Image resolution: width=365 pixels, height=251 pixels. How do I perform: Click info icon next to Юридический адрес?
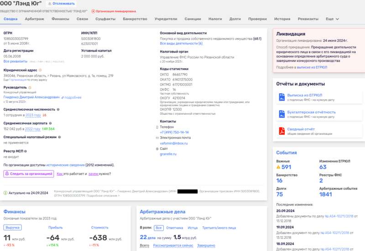point(40,70)
